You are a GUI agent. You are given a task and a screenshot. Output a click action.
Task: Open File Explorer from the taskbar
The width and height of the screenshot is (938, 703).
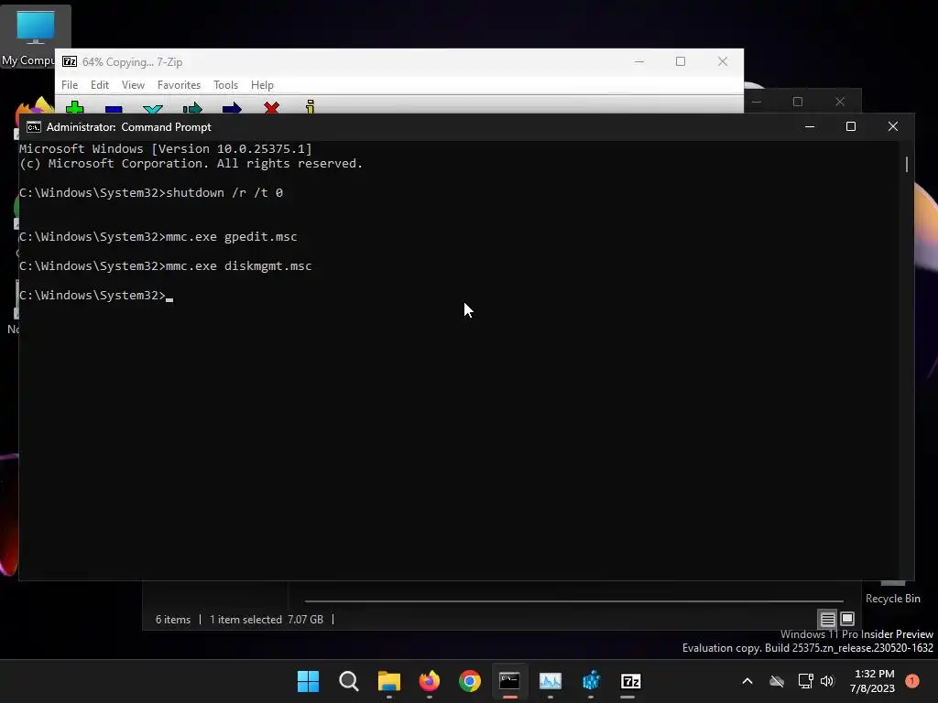pyautogui.click(x=389, y=681)
